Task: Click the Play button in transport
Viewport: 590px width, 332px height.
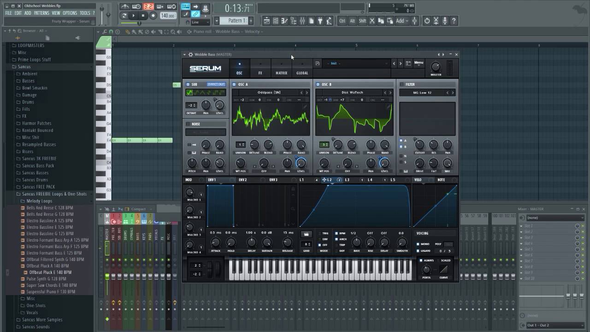Action: (133, 15)
